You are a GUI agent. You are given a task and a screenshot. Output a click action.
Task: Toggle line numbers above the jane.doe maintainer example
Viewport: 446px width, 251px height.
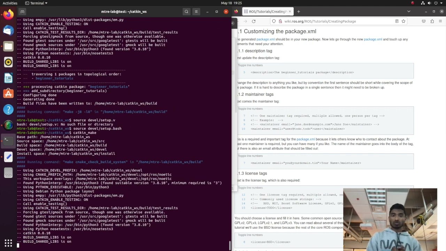coord(250,109)
